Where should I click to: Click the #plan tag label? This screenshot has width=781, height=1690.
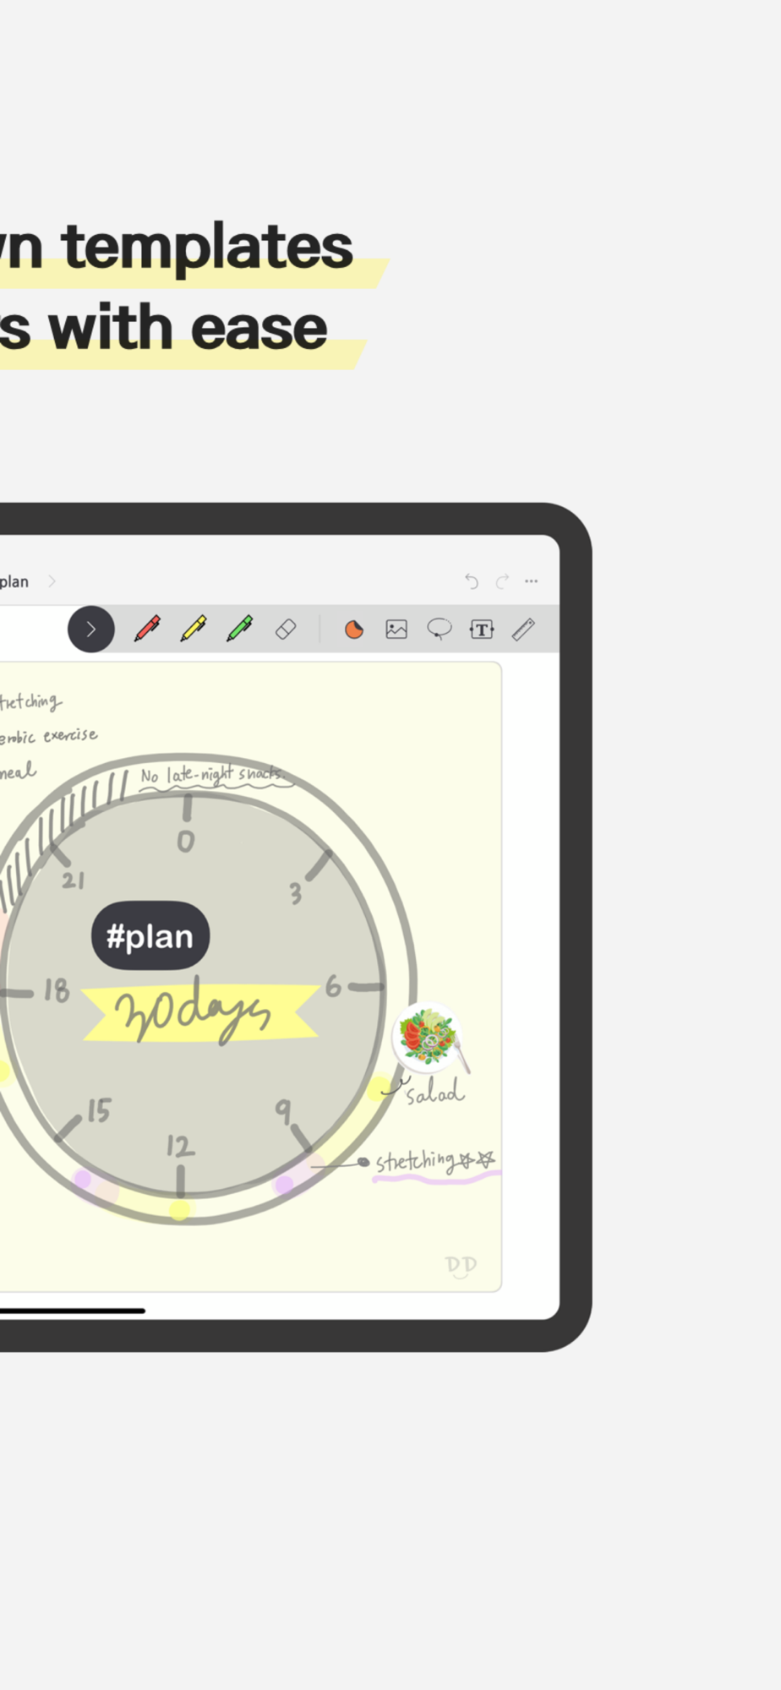(150, 936)
